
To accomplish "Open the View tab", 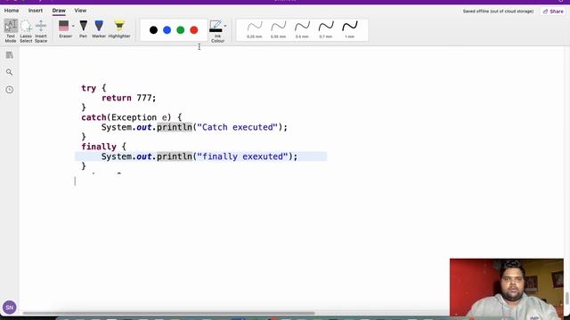I will (x=80, y=11).
